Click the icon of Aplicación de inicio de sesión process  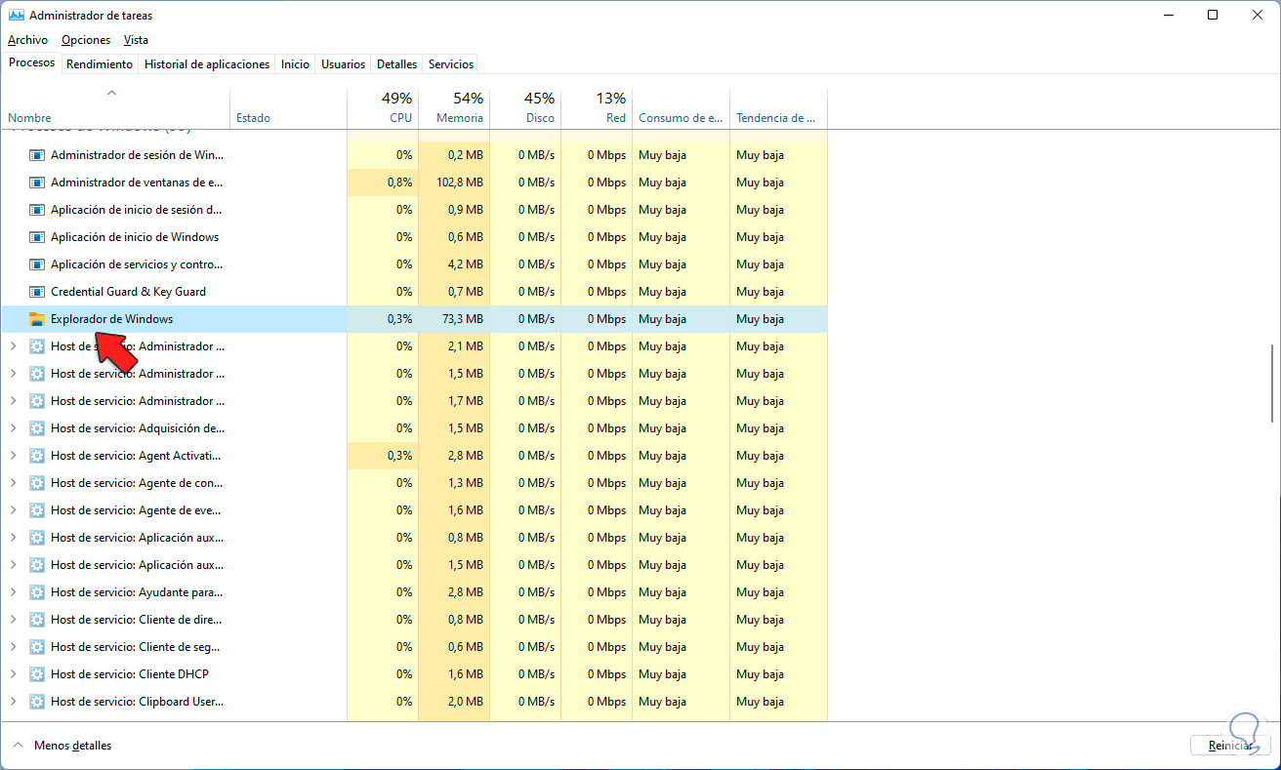pos(37,210)
